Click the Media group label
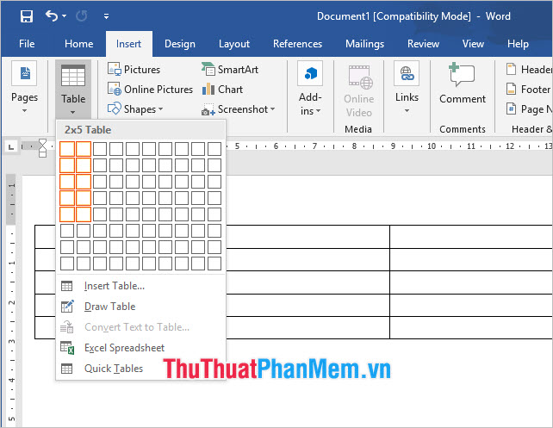553x428 pixels. 358,129
